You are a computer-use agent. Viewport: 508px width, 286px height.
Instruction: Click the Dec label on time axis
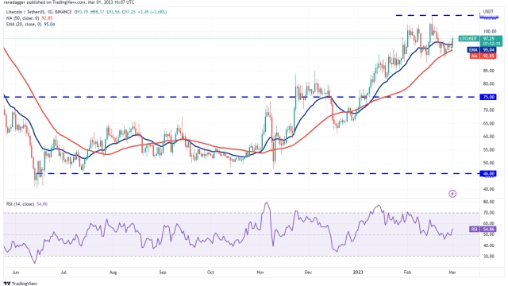(x=308, y=272)
